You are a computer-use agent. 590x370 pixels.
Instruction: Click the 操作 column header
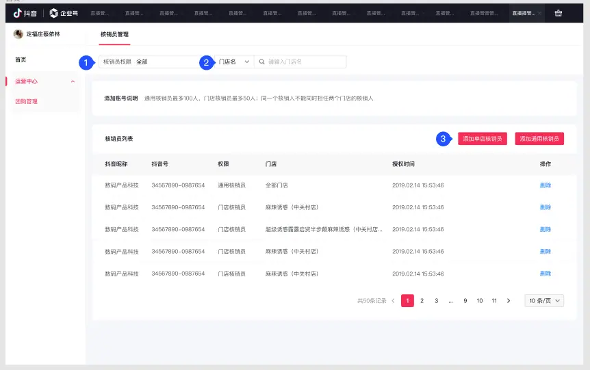(546, 164)
